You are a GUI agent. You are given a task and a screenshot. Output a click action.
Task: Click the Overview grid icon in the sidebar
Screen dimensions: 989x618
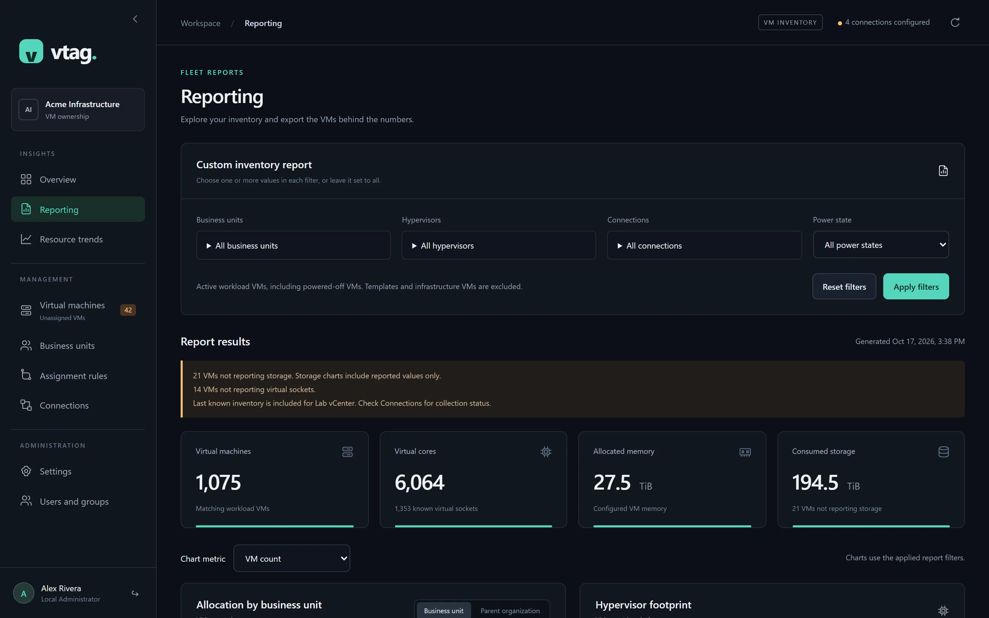click(x=26, y=180)
